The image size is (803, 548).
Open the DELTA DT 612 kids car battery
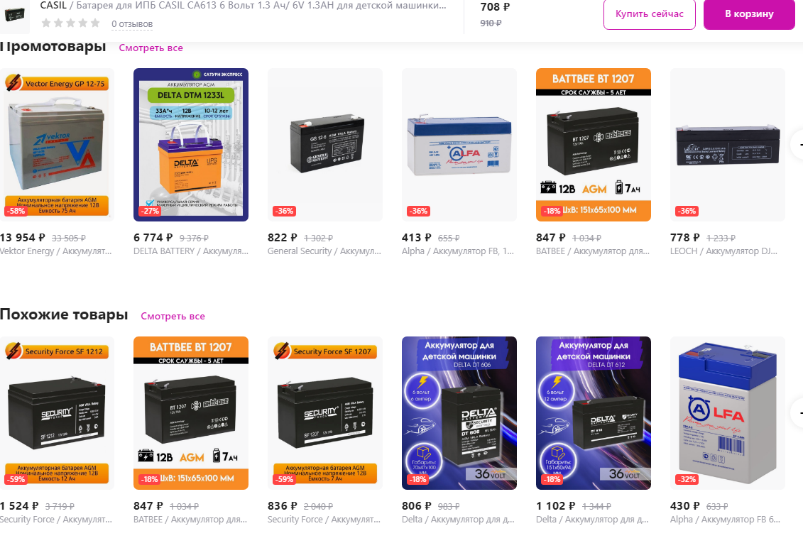(x=593, y=413)
